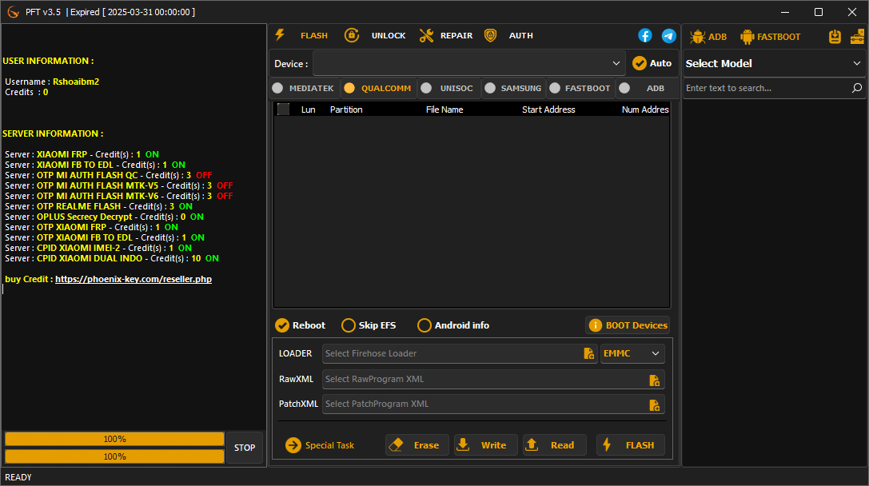Open the FASTBOOT android tool
869x486 pixels.
point(746,36)
